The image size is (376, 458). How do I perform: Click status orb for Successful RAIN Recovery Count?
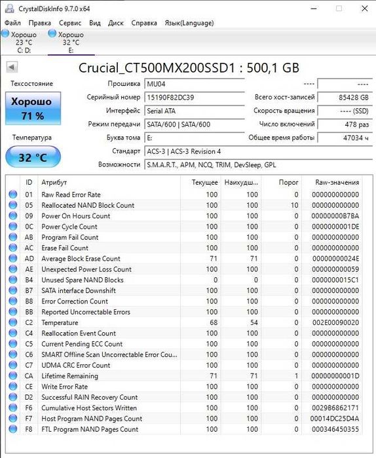(x=13, y=397)
